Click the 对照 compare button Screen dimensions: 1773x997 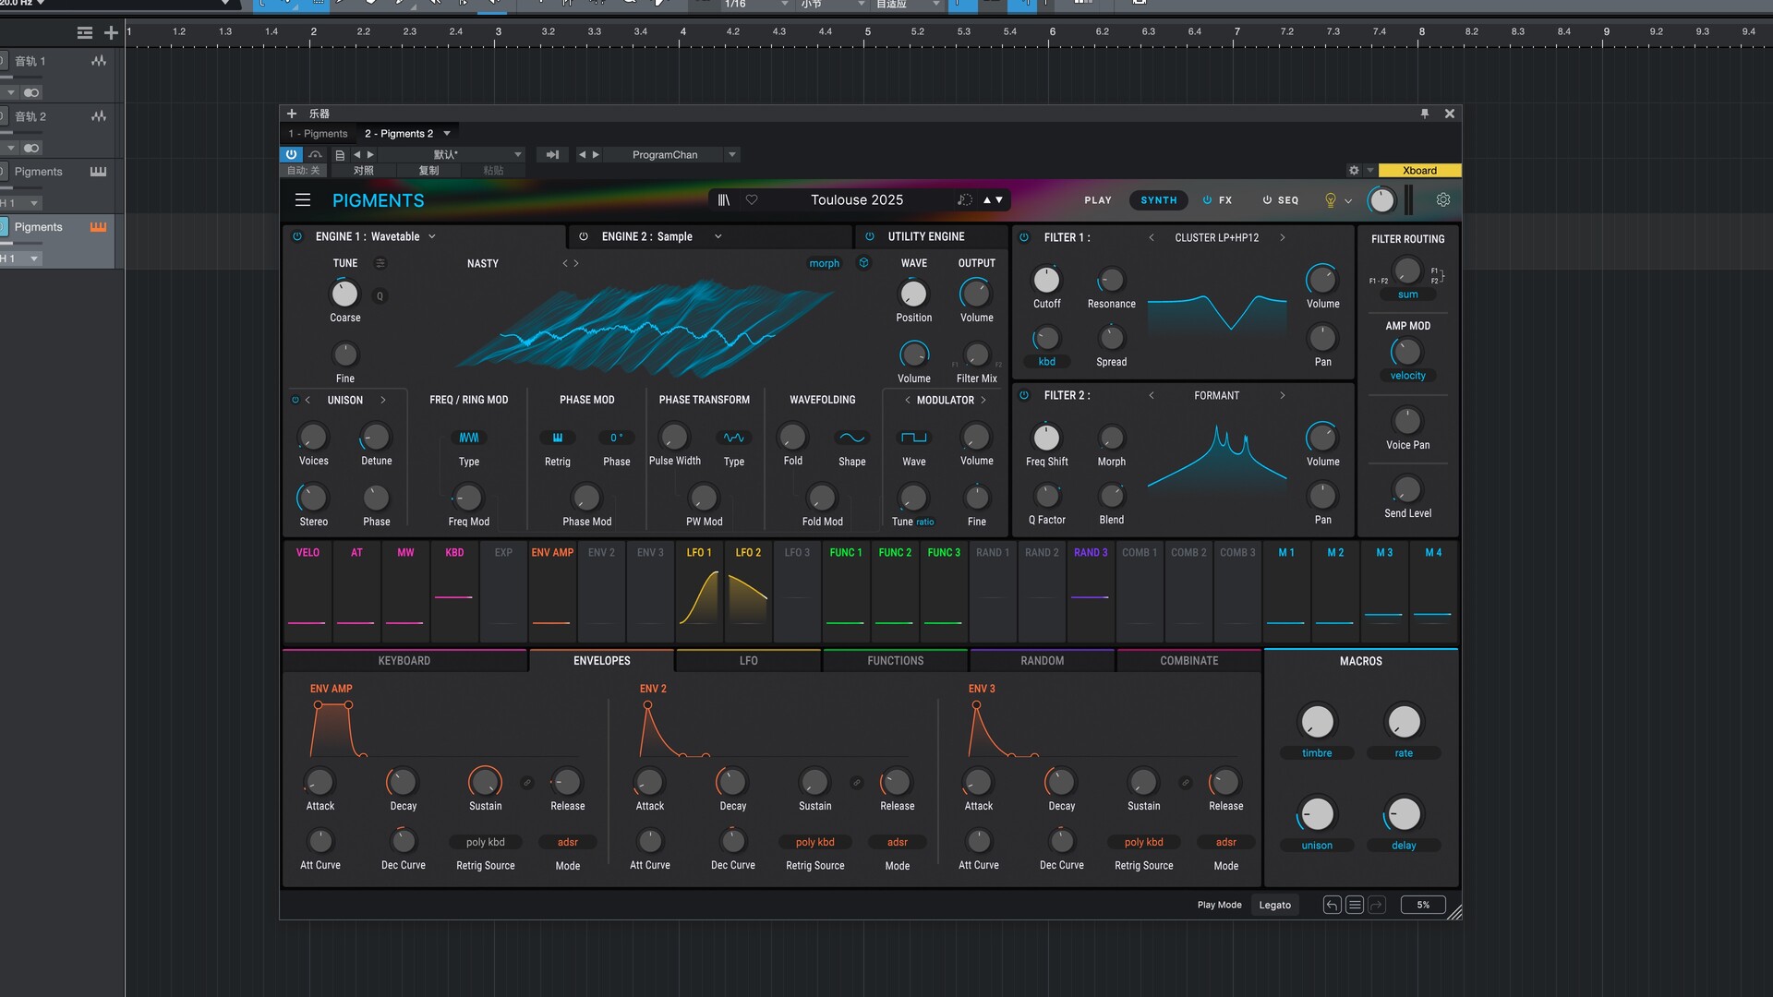tap(364, 170)
